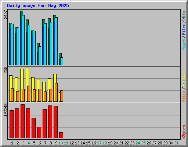
Task: Click day 1 on the date axis
Action: pyautogui.click(x=12, y=143)
